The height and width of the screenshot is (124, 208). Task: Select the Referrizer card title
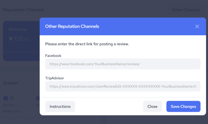click(18, 29)
